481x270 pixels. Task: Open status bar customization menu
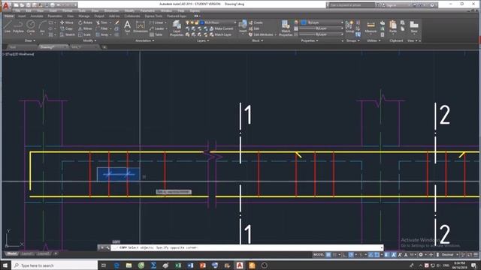click(x=476, y=255)
